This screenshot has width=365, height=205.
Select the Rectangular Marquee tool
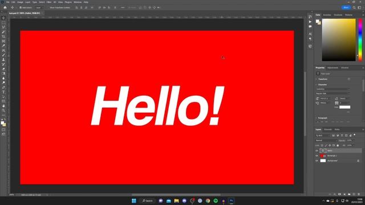pos(3,23)
